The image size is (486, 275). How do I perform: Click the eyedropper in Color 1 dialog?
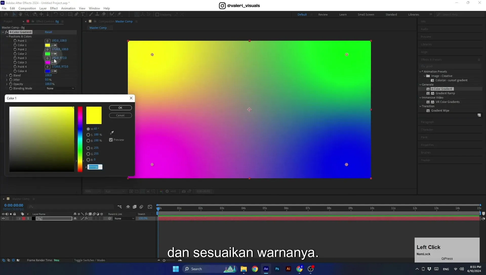click(112, 133)
